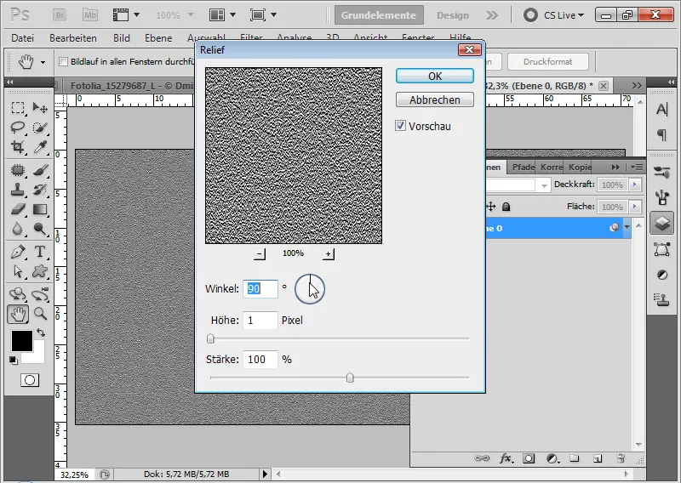Toggle Quick Mask mode
681x483 pixels.
click(x=30, y=380)
